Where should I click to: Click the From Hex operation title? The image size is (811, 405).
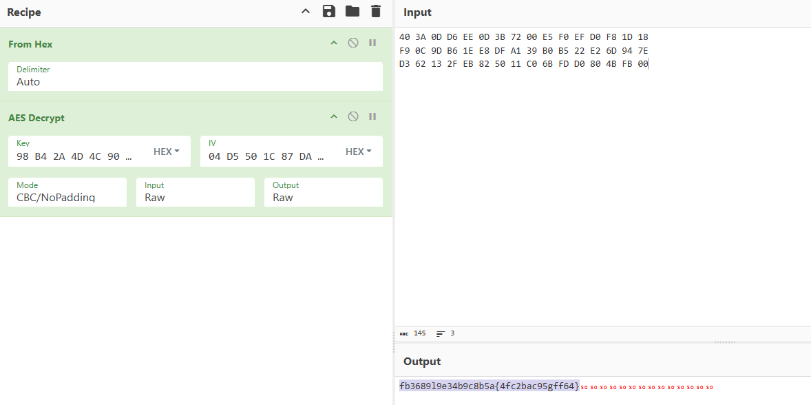[x=30, y=45]
